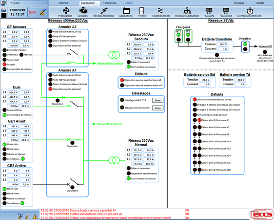
Task: Click GE1 Avant power value 70 Kw
Action: click(x=13, y=140)
